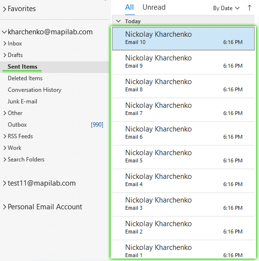Viewport: 259px width, 261px height.
Task: Select the Email 9 message
Action: (183, 62)
